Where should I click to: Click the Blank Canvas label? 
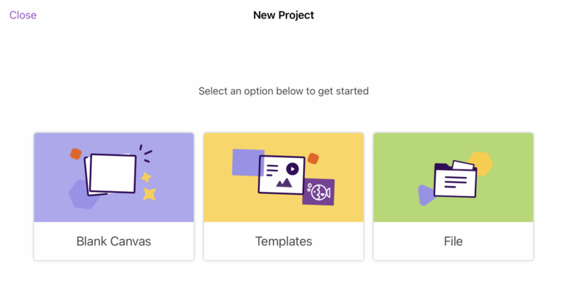pos(113,241)
